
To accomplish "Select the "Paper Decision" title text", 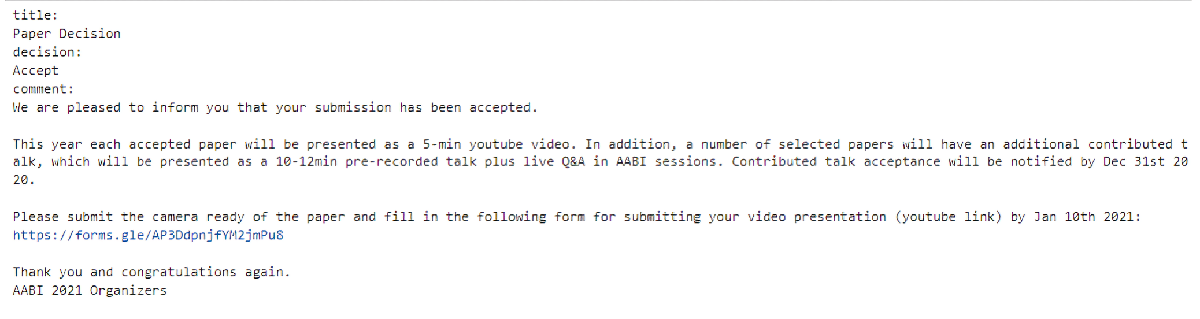I will 66,34.
